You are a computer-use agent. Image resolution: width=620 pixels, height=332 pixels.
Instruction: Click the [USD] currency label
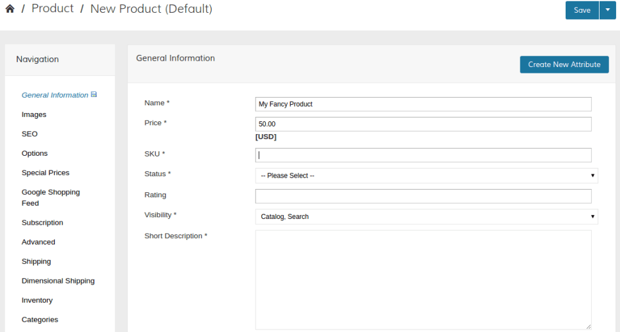pos(266,137)
